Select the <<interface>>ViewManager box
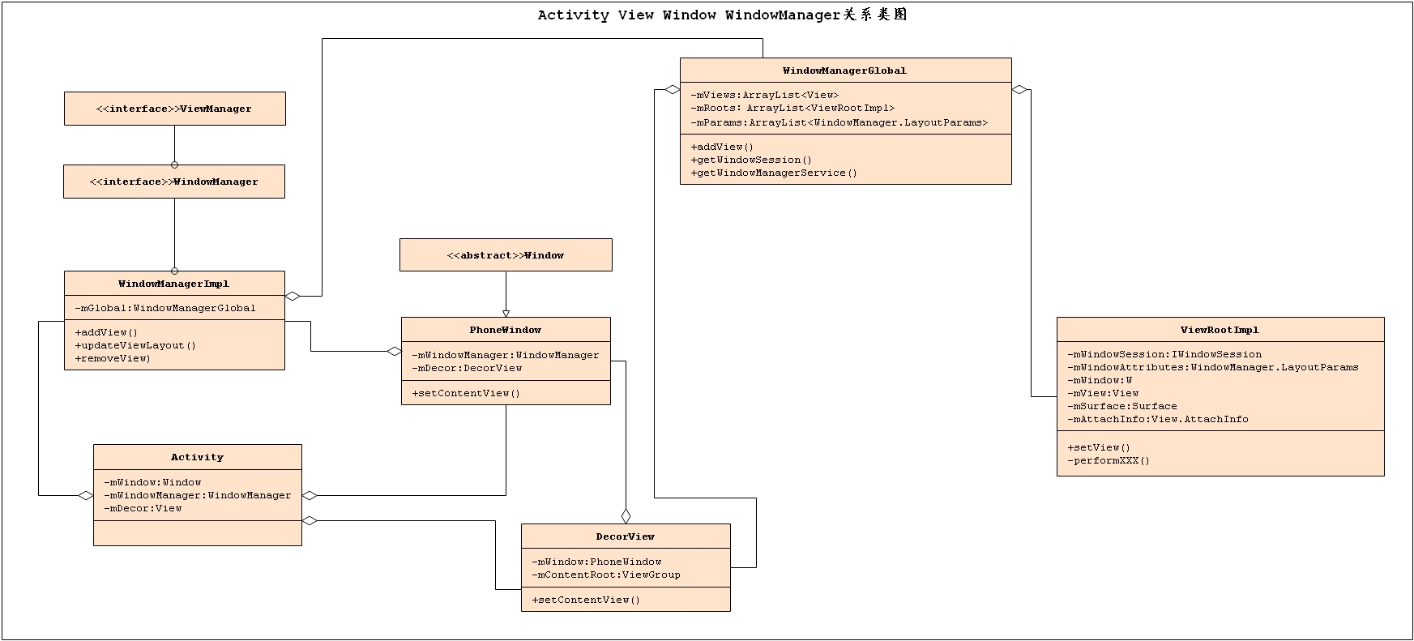The image size is (1414, 641). [x=175, y=109]
